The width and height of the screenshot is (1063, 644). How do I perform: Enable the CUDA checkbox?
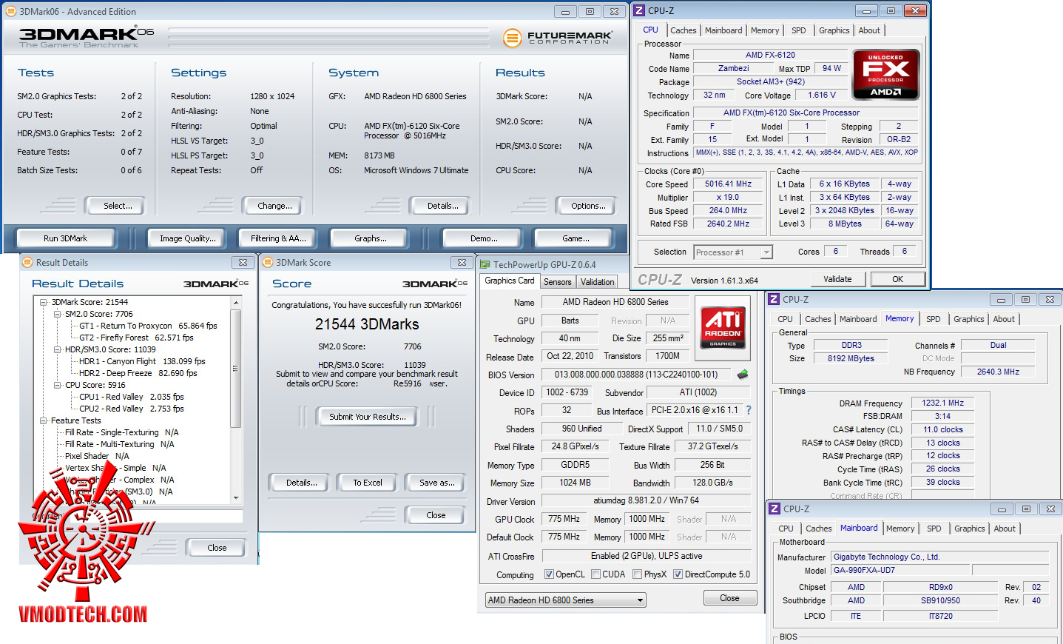point(595,574)
